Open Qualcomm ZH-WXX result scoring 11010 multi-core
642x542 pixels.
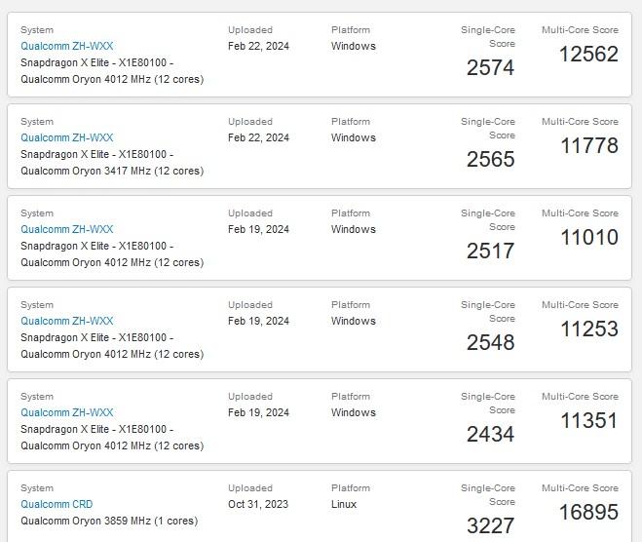click(x=66, y=229)
